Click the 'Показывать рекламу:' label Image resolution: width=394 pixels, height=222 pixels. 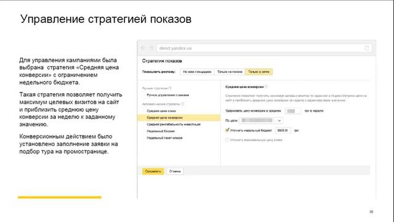pos(159,72)
